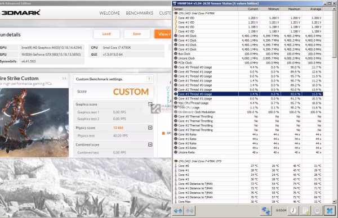Collapse the Combined score section
This screenshot has height=218, width=338.
point(150,144)
